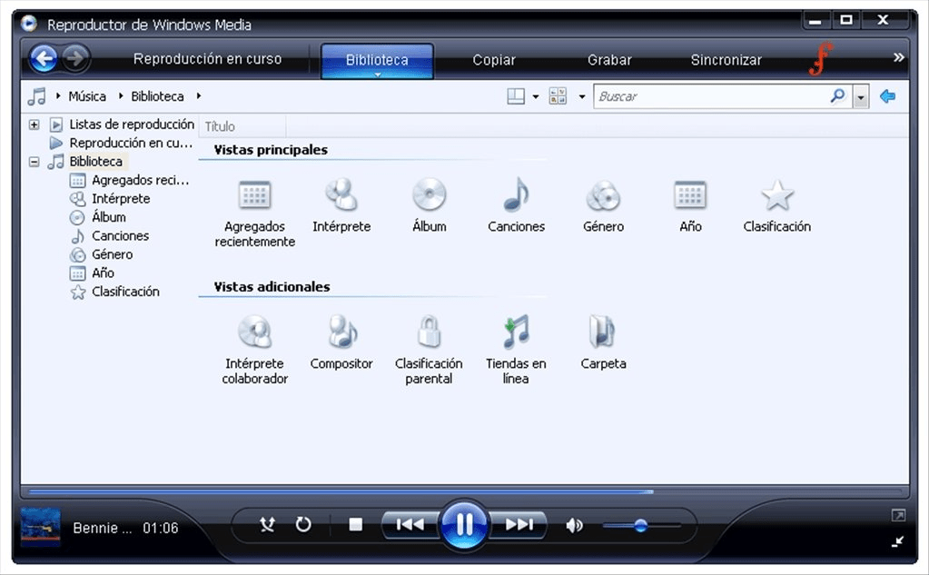Open the Tiendas en línea icon
This screenshot has width=929, height=575.
(x=515, y=332)
